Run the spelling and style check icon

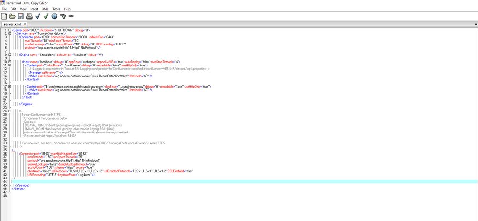click(63, 16)
